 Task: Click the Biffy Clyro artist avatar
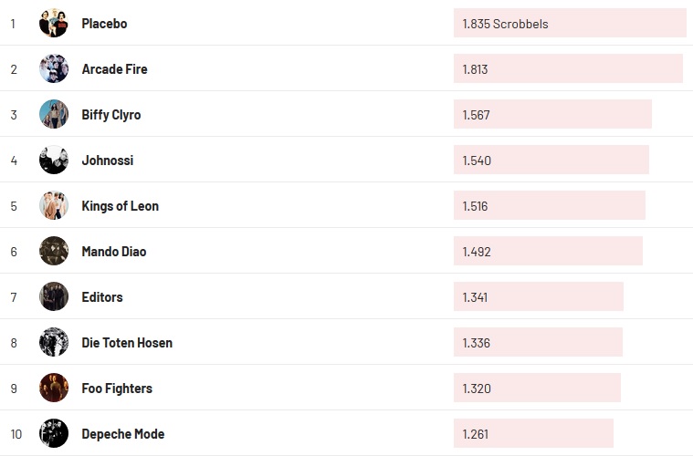tap(54, 115)
